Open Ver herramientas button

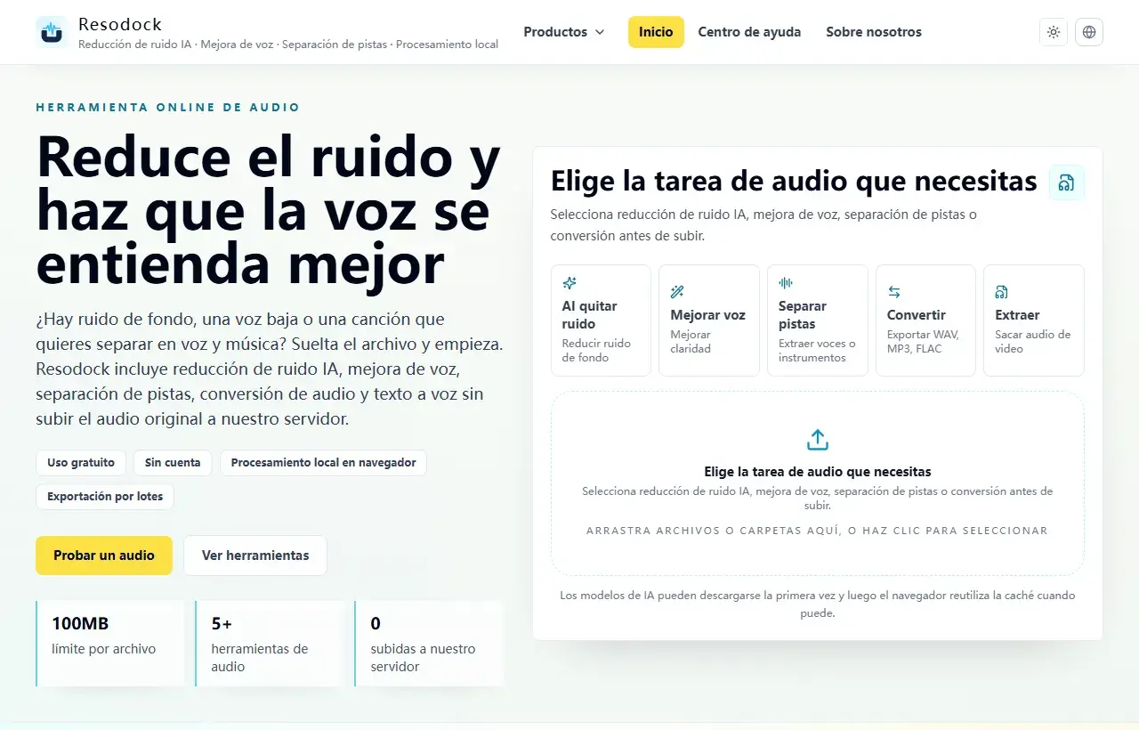[x=255, y=556]
